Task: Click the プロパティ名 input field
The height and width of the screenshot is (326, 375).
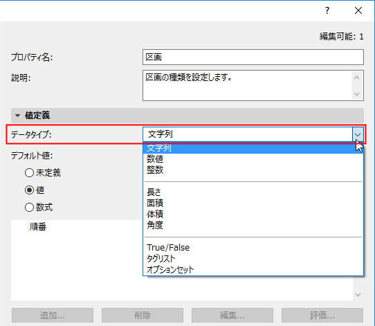Action: click(x=253, y=57)
